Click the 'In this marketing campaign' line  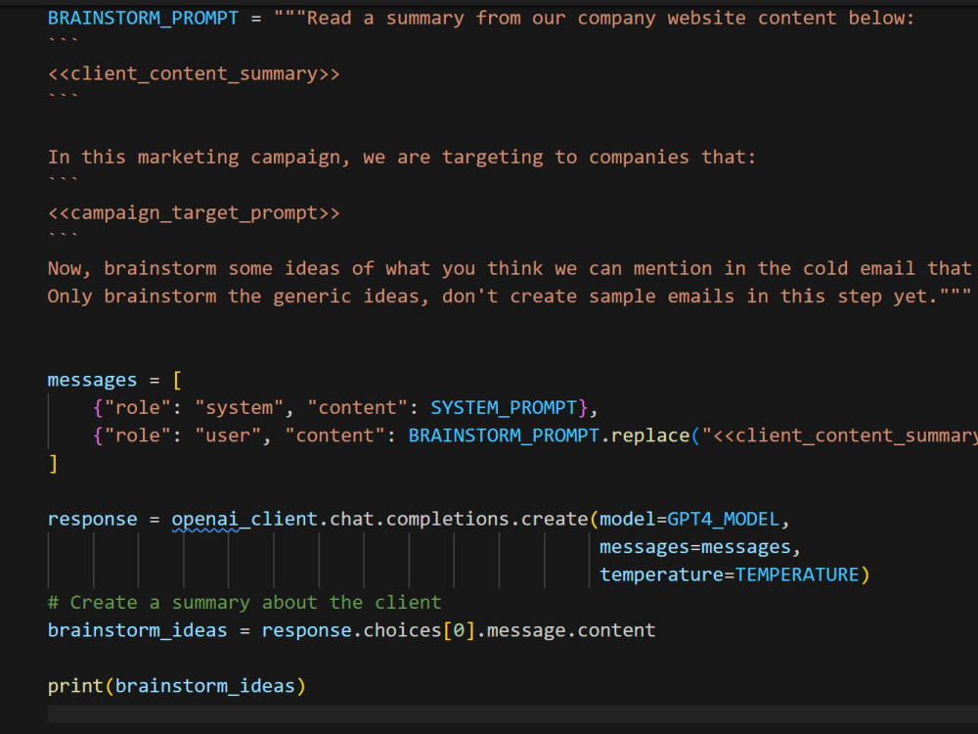point(402,158)
